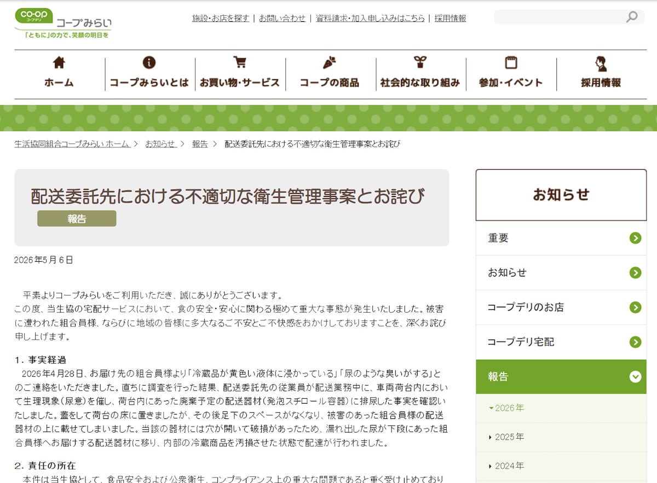Click the arrow icon beside コープデリのお店
The image size is (657, 483).
pyautogui.click(x=635, y=307)
